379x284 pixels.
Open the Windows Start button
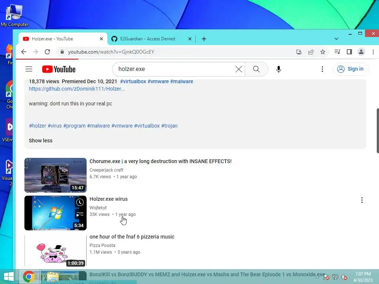tap(9, 277)
